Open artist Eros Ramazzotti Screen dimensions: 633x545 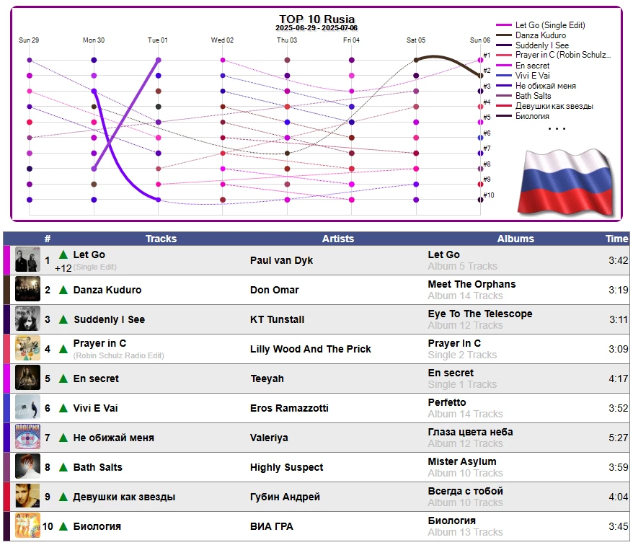pyautogui.click(x=289, y=408)
